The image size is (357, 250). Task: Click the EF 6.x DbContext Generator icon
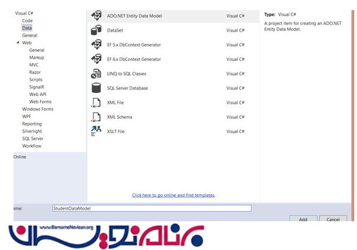coord(96,59)
